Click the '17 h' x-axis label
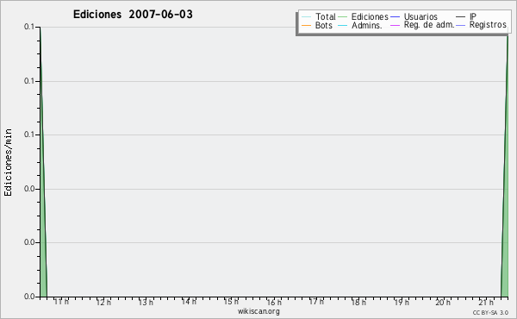This screenshot has height=319, width=517. pos(316,302)
